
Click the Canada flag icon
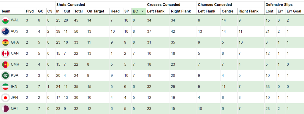pyautogui.click(x=5, y=53)
